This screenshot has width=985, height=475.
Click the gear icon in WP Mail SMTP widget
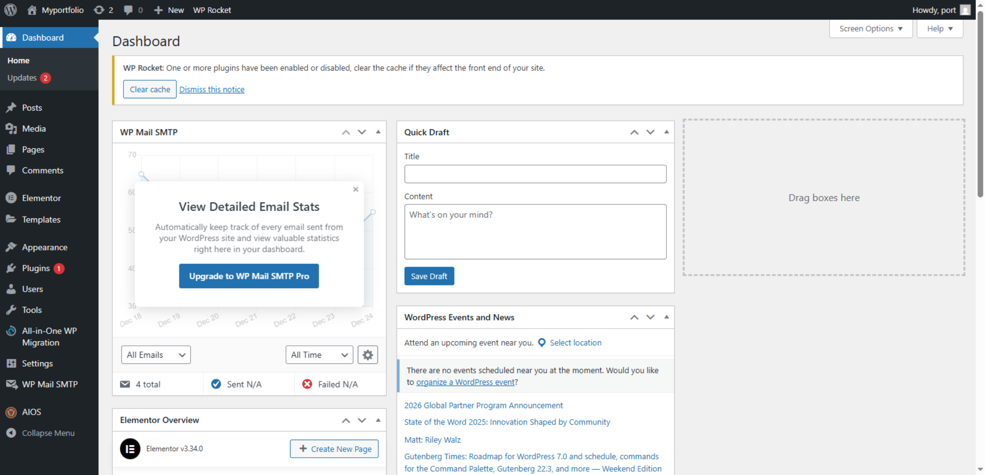tap(368, 355)
